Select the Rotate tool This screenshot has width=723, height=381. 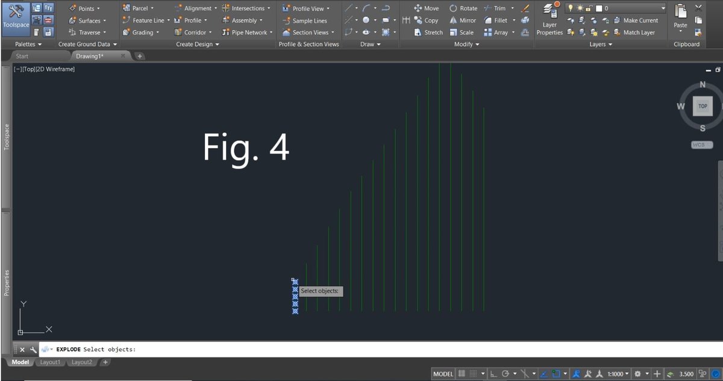pos(463,8)
